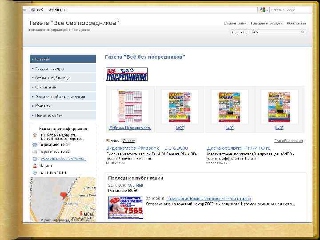
Task: Open the 'Это мы!' publication link
Action: coord(136,185)
